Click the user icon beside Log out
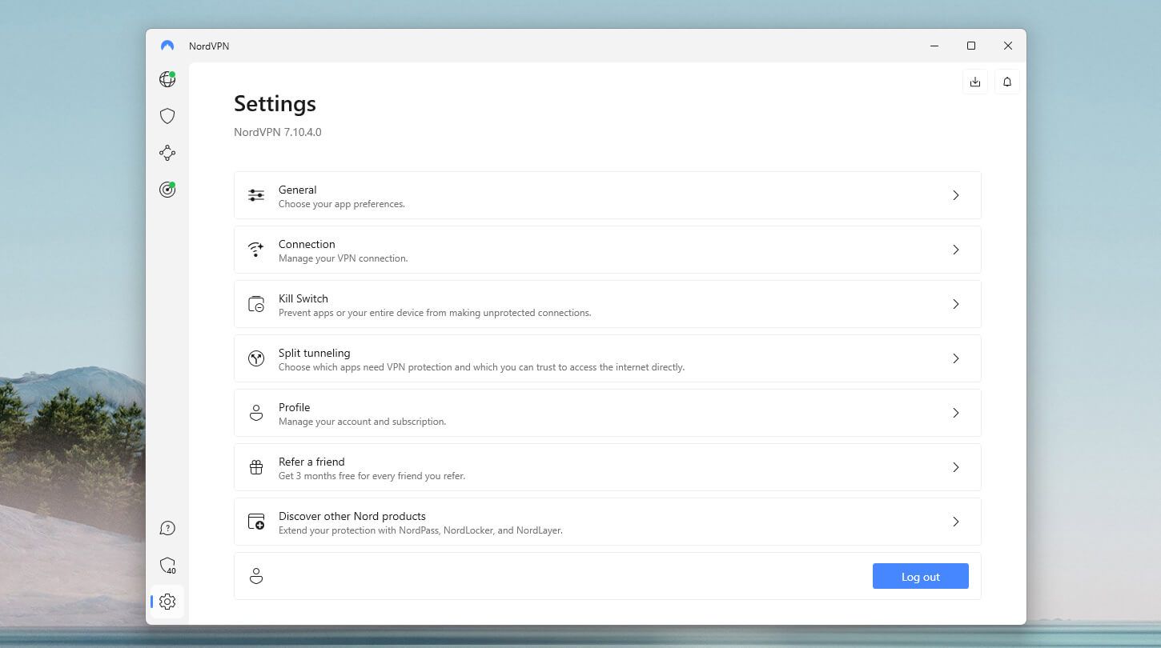 [x=256, y=576]
